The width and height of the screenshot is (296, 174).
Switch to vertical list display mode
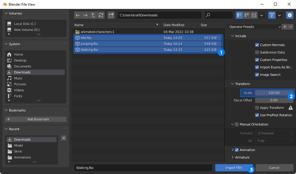tap(239, 15)
